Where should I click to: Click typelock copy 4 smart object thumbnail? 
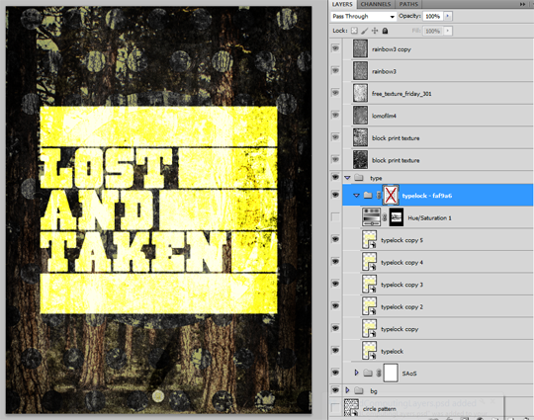click(369, 262)
